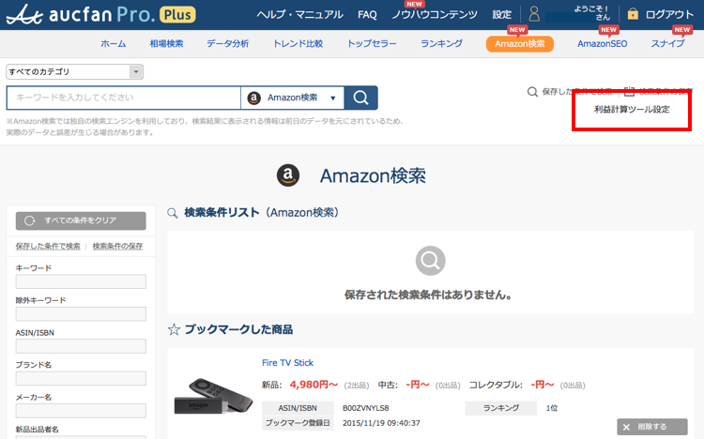This screenshot has height=439, width=704.
Task: Open the すべてのカテゴリ category dropdown
Action: tap(75, 71)
